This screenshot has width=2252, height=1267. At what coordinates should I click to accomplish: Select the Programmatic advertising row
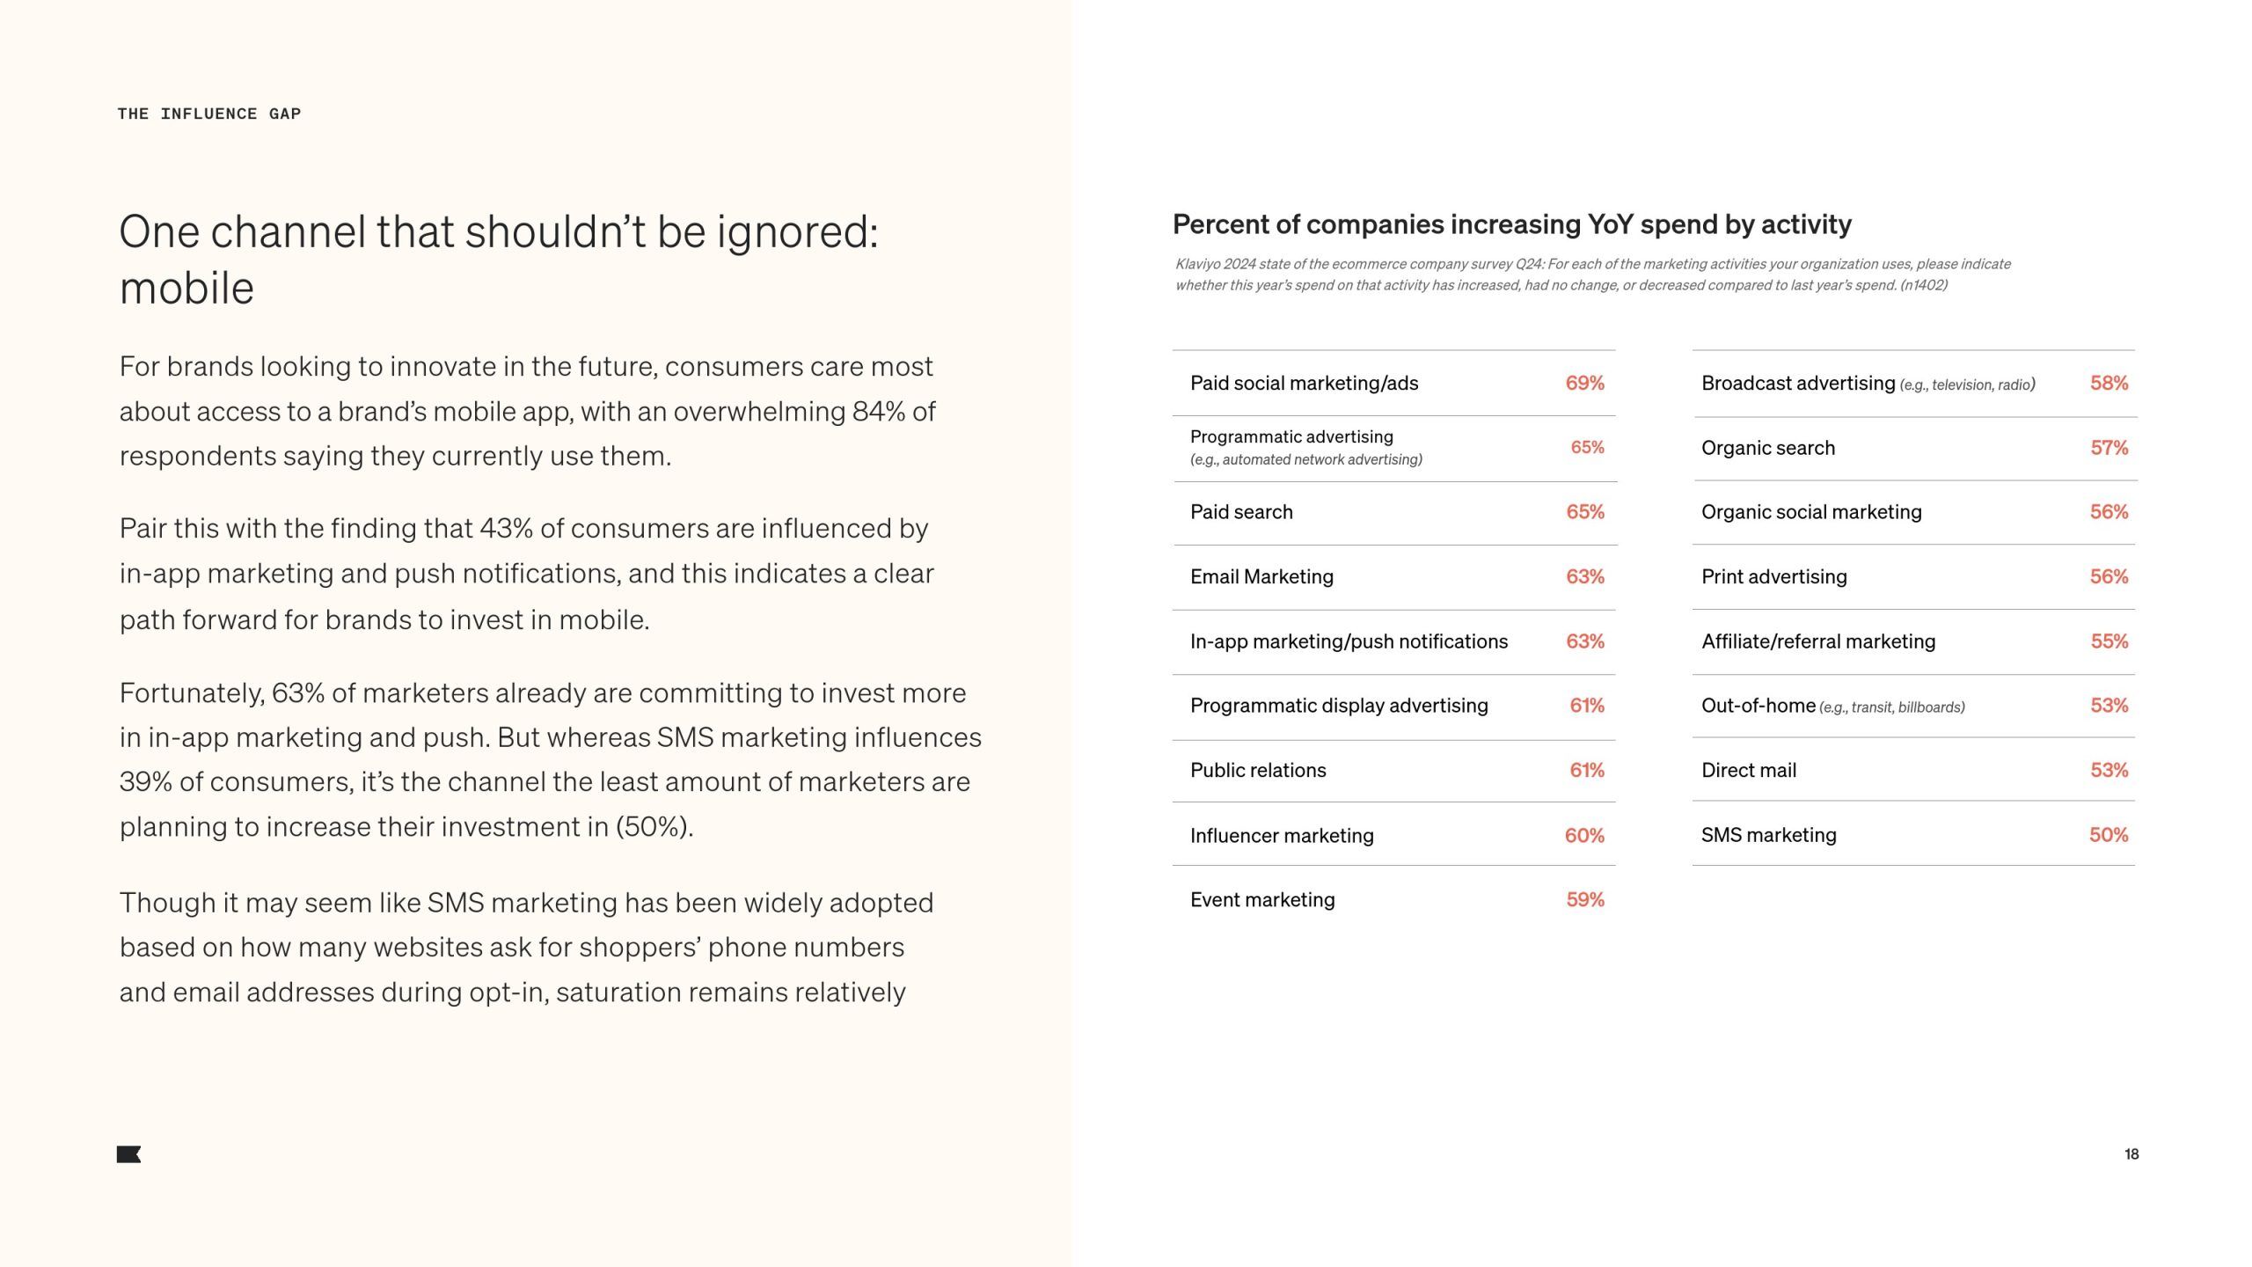(1394, 448)
